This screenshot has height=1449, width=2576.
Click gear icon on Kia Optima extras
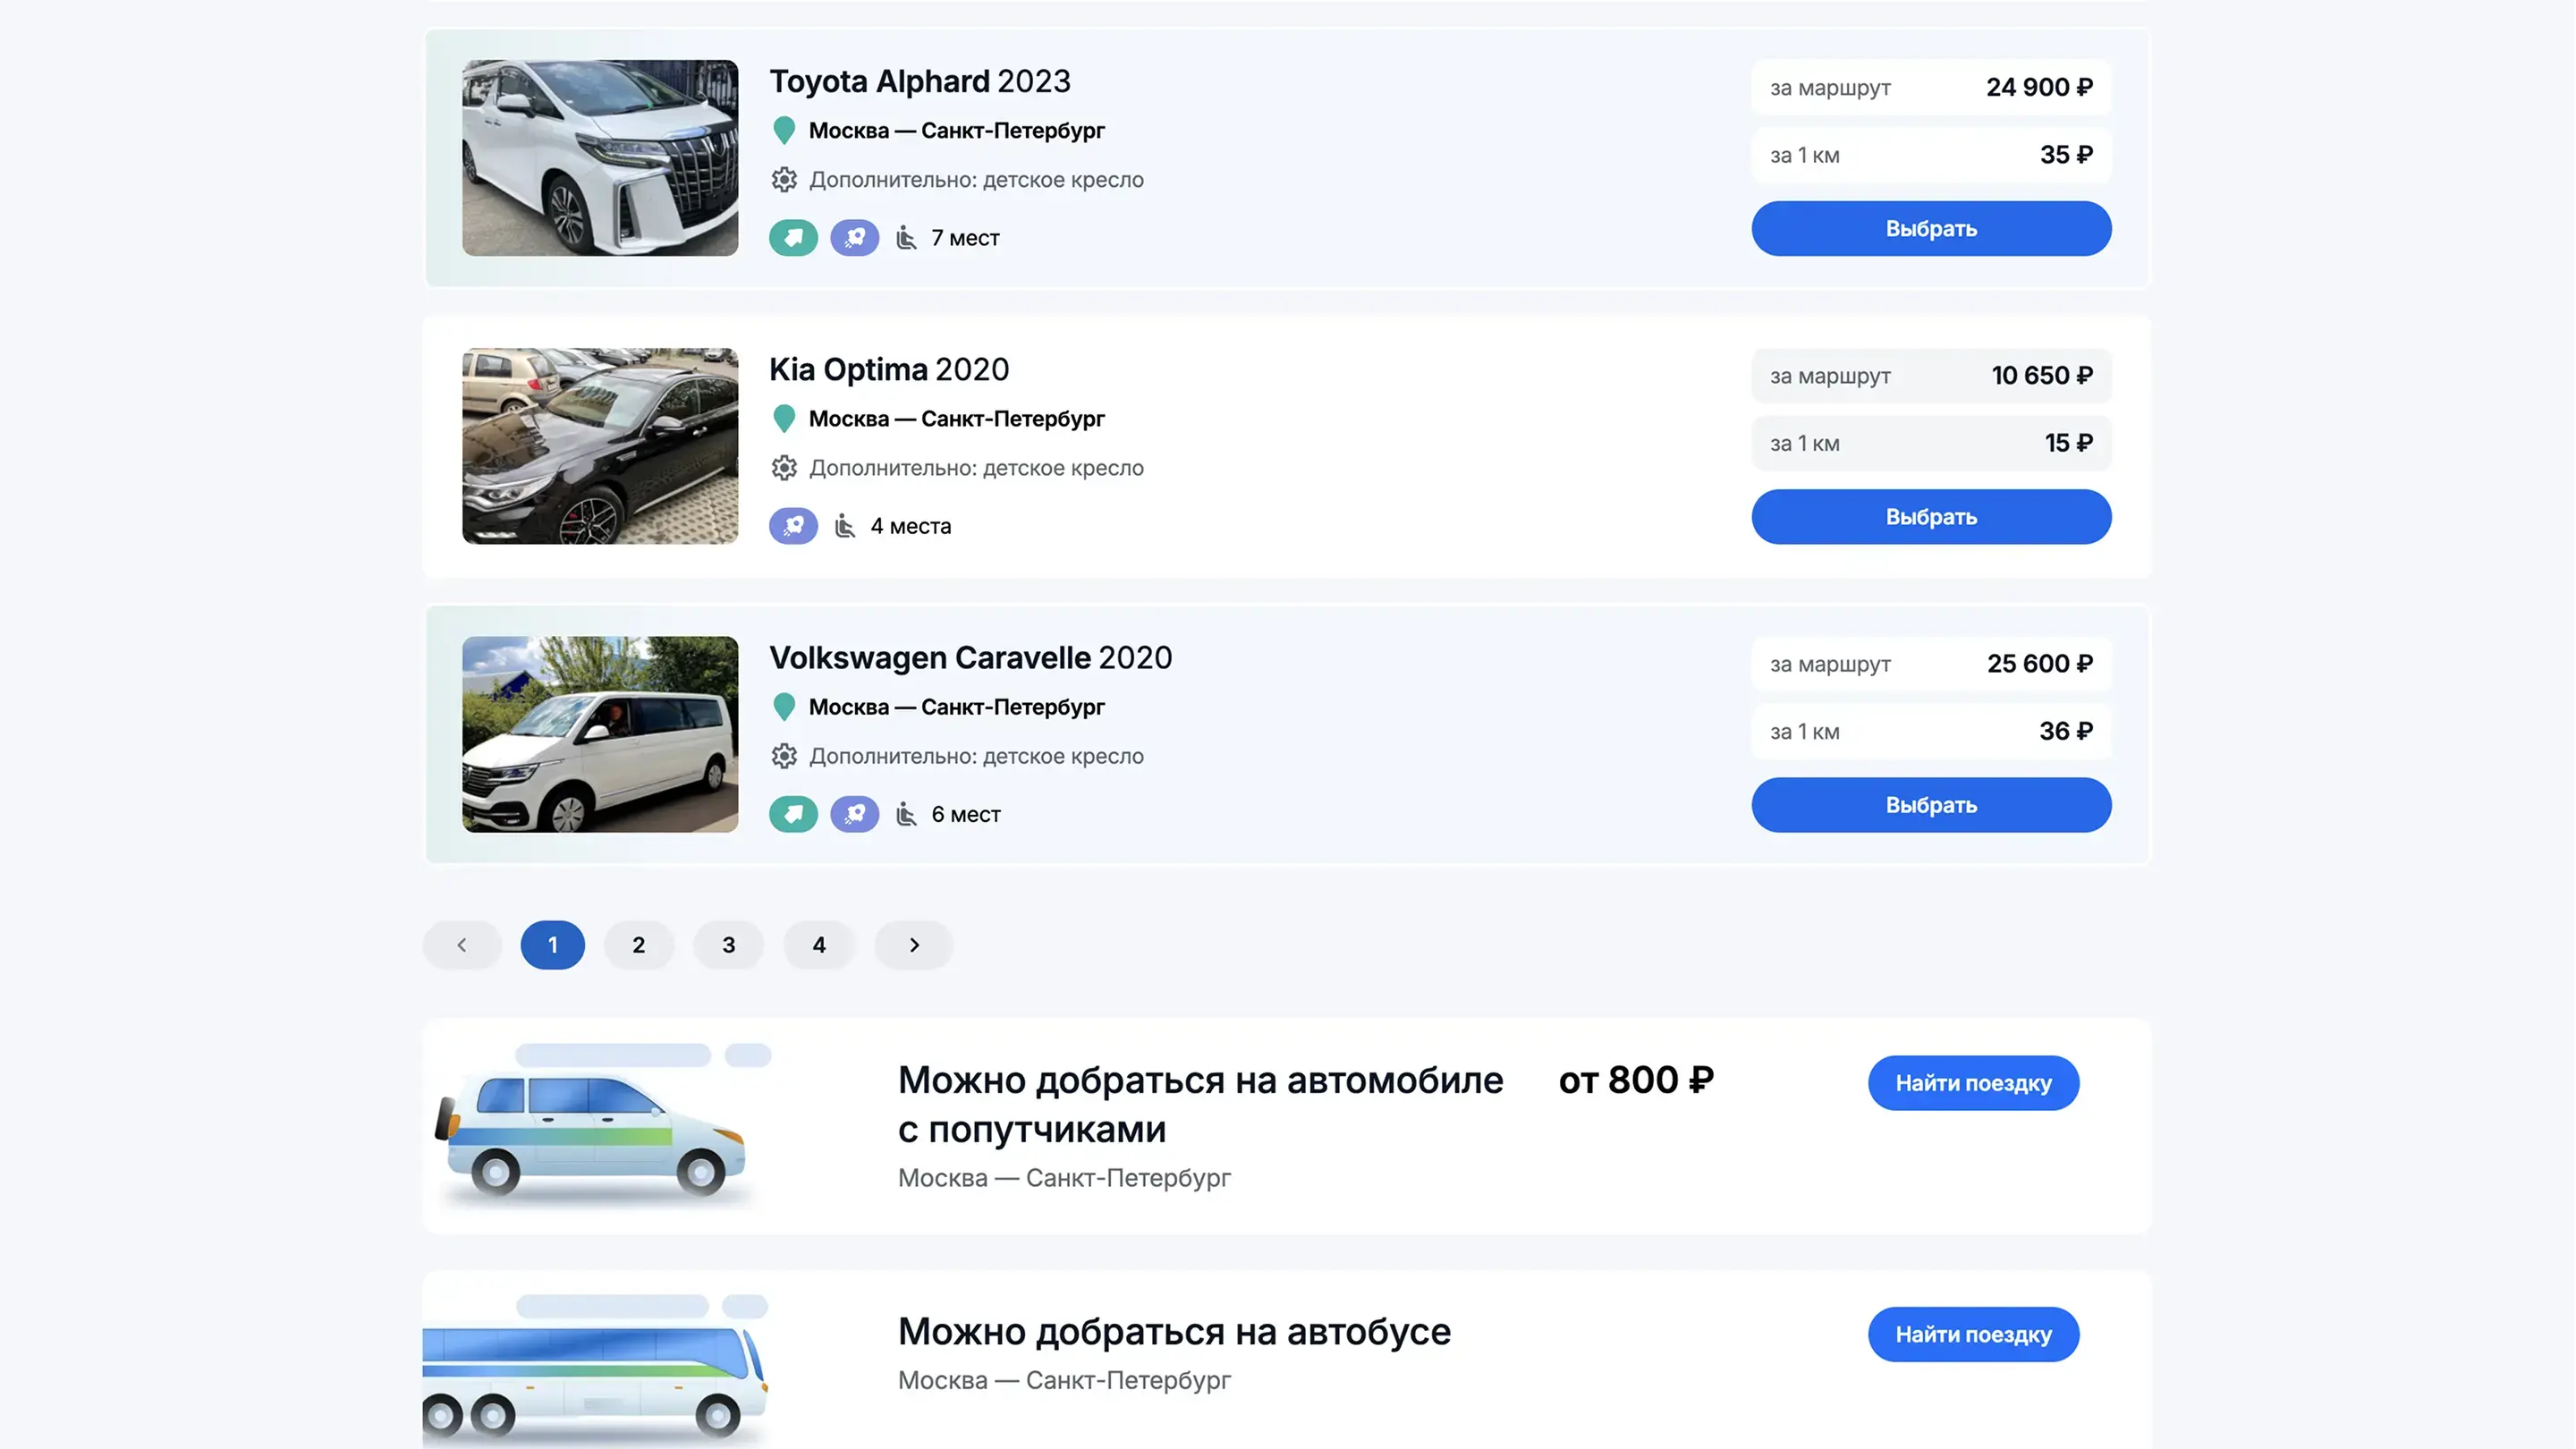click(x=784, y=468)
